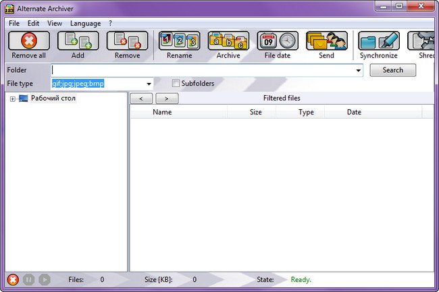The height and width of the screenshot is (292, 439).
Task: Open the ? help menu
Action: click(110, 23)
